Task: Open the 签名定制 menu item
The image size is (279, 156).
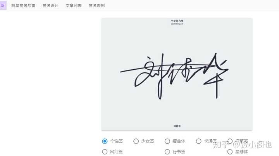Action: pyautogui.click(x=96, y=5)
